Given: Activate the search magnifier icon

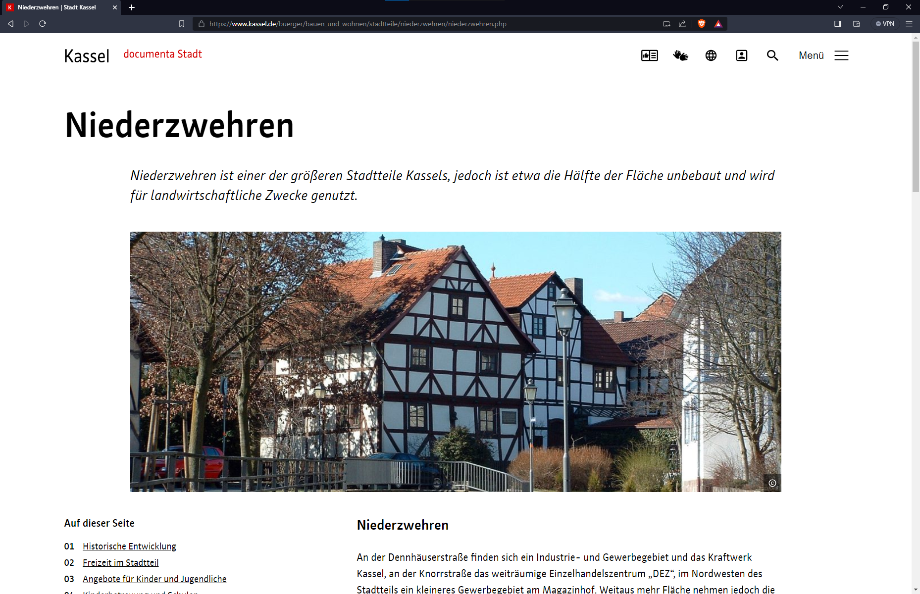Looking at the screenshot, I should point(772,55).
